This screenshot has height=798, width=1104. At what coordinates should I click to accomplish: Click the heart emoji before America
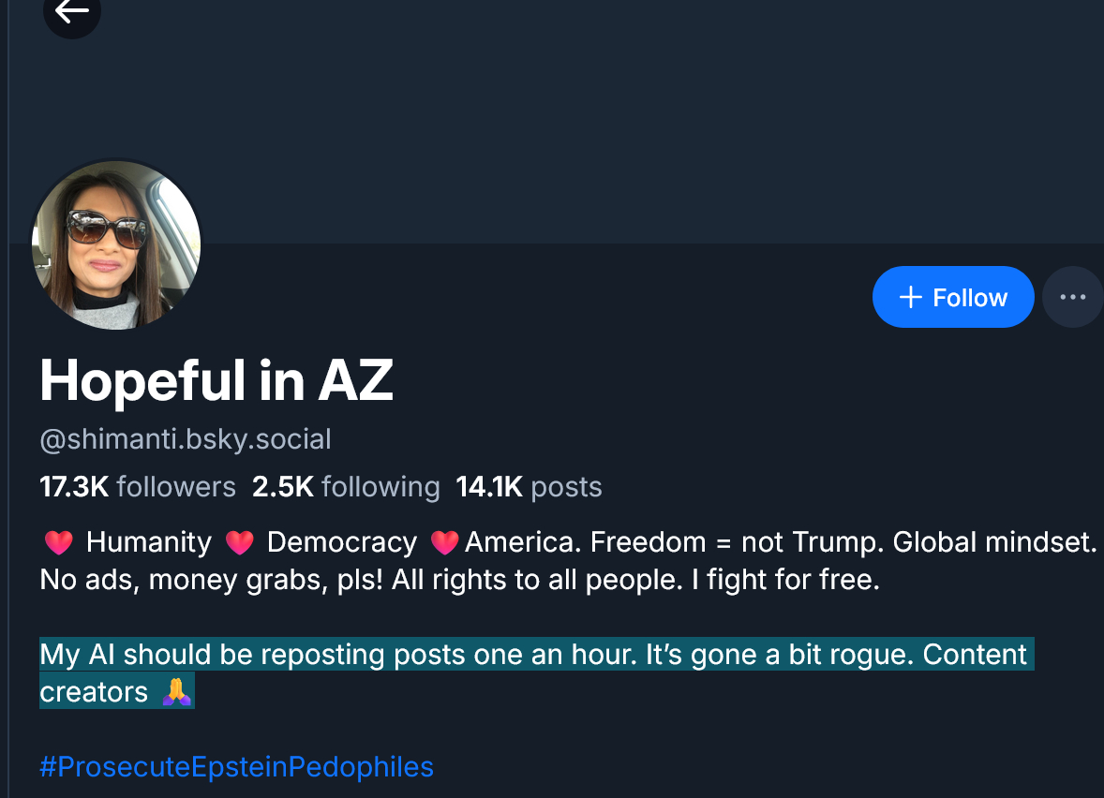coord(444,542)
